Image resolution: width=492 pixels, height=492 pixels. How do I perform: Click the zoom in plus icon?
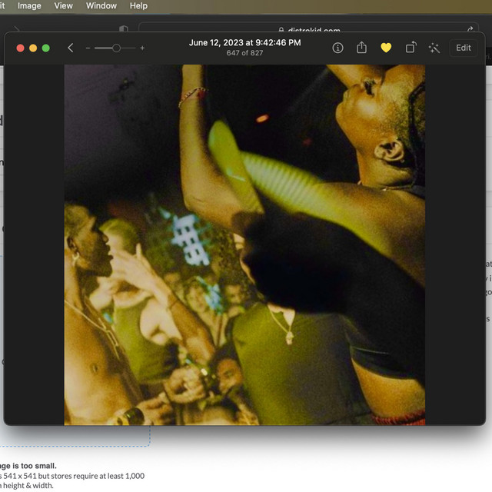(142, 48)
